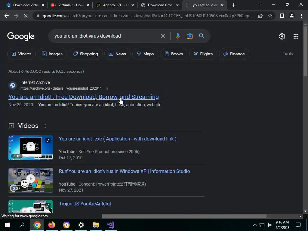This screenshot has width=308, height=231.
Task: Open Firefox from the taskbar
Action: point(52,225)
